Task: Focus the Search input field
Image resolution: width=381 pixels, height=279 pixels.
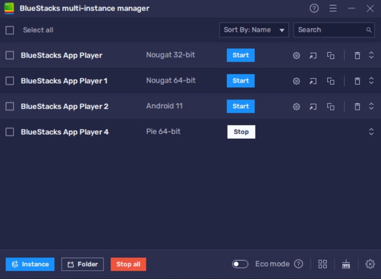Action: point(334,30)
